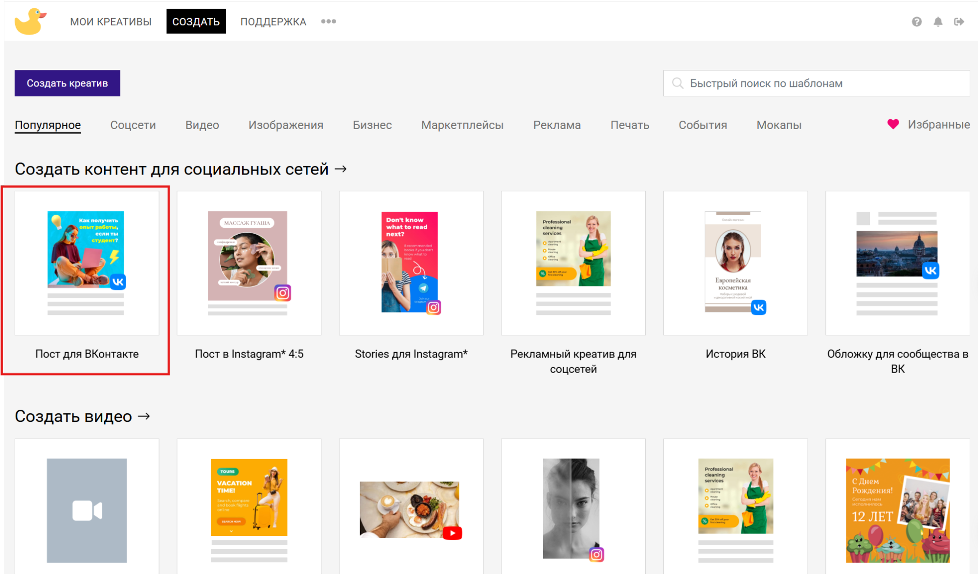Open ПОДДЕРЖКА menu item
The width and height of the screenshot is (978, 574).
[x=273, y=22]
